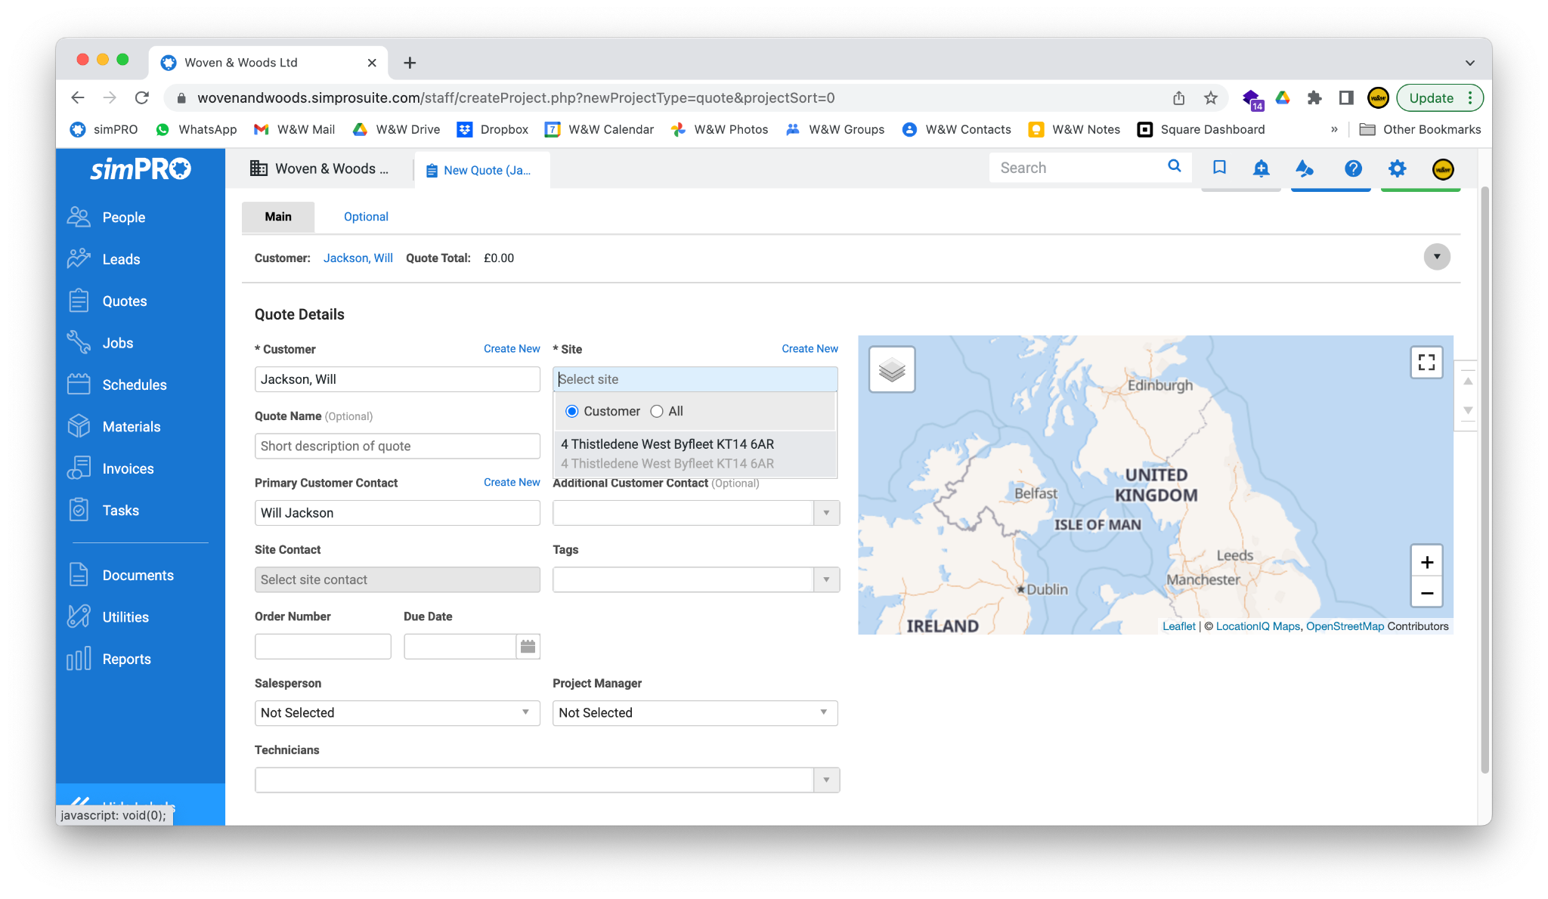The width and height of the screenshot is (1548, 899).
Task: Open Schedules in the sidebar
Action: point(134,385)
